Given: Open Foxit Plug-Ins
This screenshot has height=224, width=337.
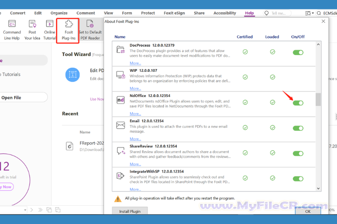Looking at the screenshot, I should tap(68, 30).
